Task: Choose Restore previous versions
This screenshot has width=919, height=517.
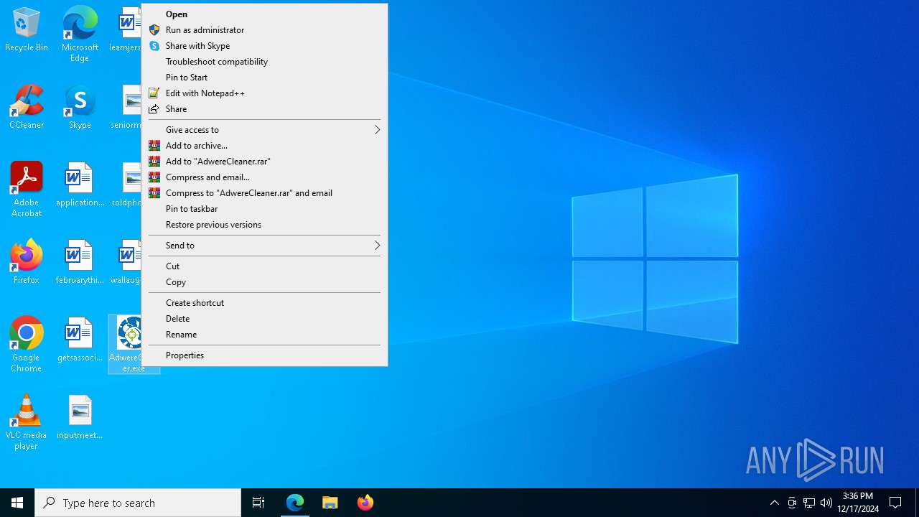Action: pos(264,224)
